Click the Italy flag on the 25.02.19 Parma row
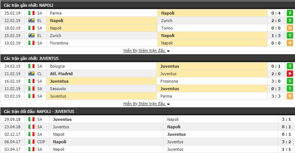 click(31, 13)
